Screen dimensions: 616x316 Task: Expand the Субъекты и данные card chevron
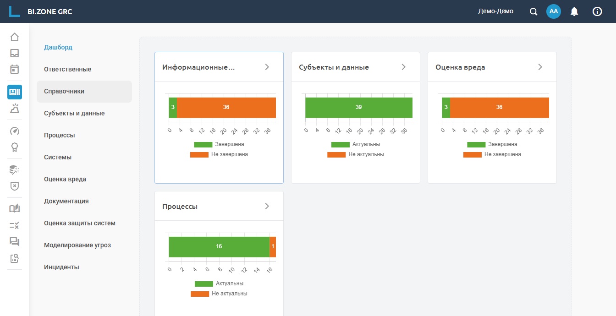click(404, 67)
